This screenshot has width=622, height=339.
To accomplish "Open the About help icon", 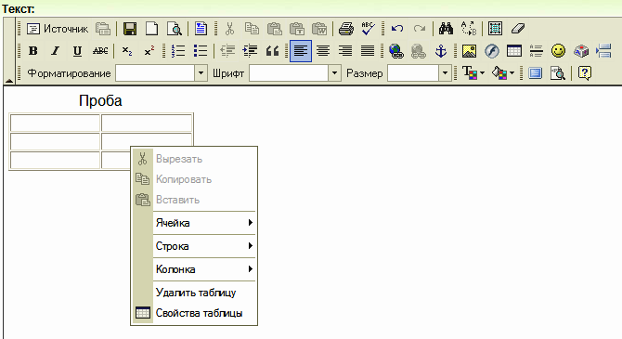I will (x=585, y=73).
